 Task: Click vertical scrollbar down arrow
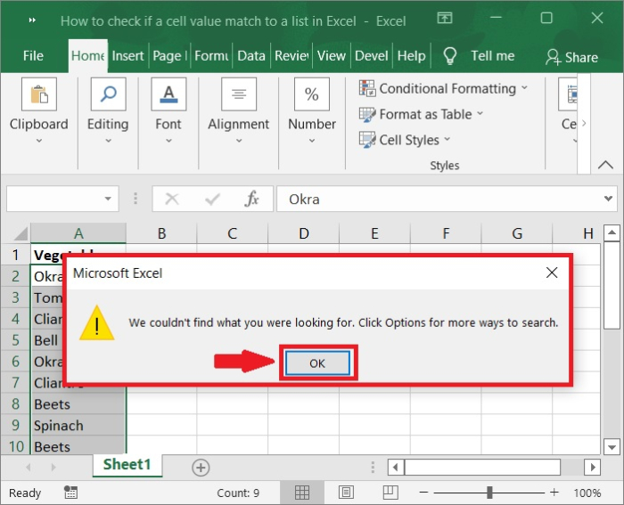(612, 447)
